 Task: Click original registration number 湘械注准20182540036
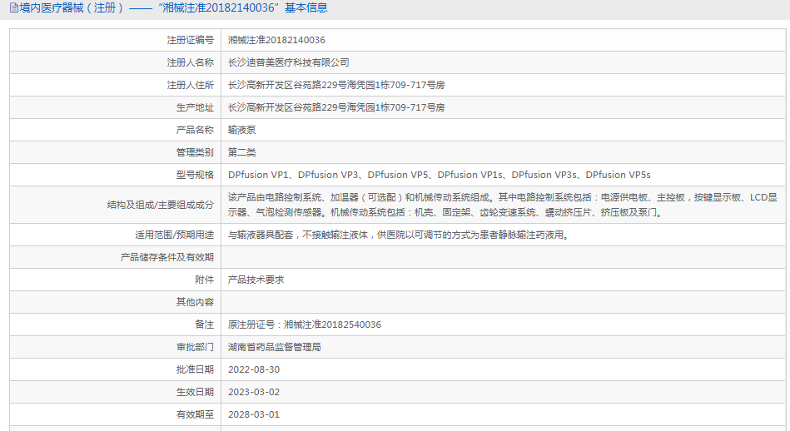pos(332,324)
